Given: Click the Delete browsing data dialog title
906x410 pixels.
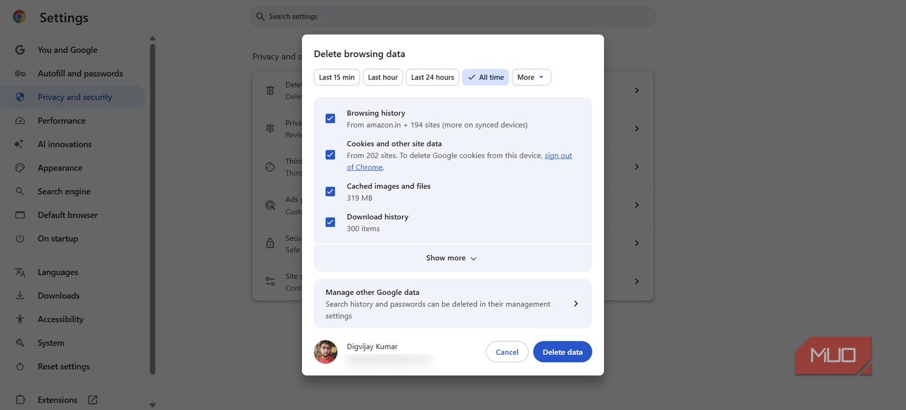Looking at the screenshot, I should pyautogui.click(x=359, y=54).
